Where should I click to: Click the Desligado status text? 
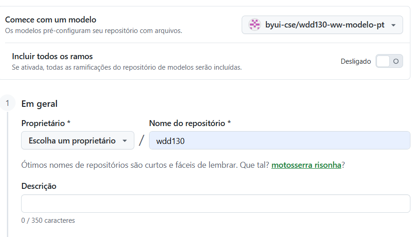click(x=356, y=61)
